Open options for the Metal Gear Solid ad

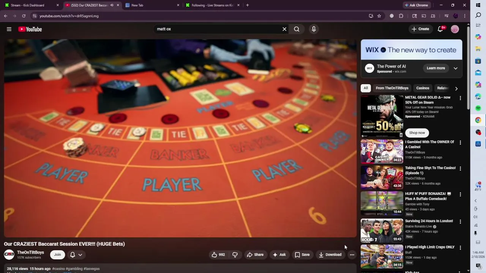pyautogui.click(x=460, y=98)
